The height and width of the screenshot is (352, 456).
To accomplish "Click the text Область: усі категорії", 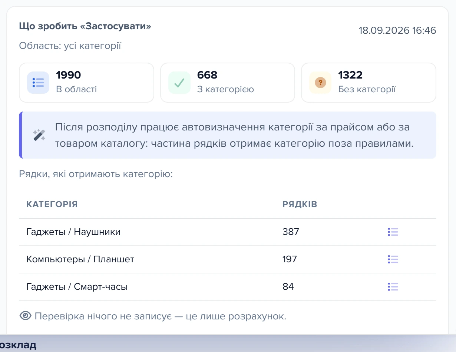I will point(70,46).
